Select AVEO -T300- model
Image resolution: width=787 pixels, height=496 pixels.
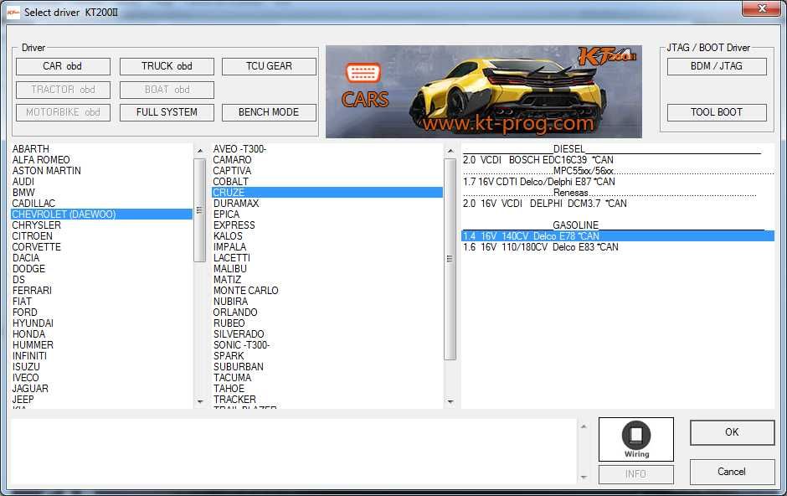(327, 149)
